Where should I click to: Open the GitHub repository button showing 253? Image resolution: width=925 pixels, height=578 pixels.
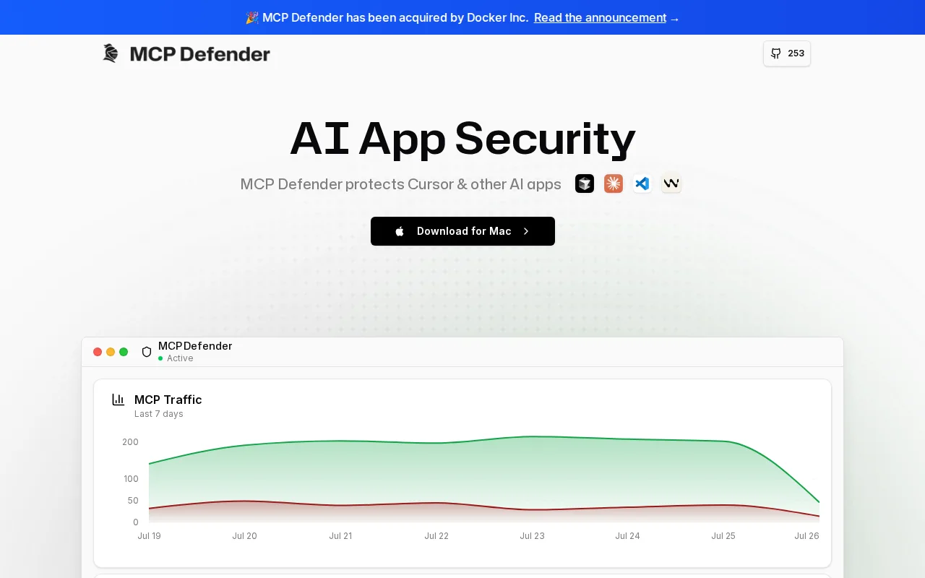787,53
